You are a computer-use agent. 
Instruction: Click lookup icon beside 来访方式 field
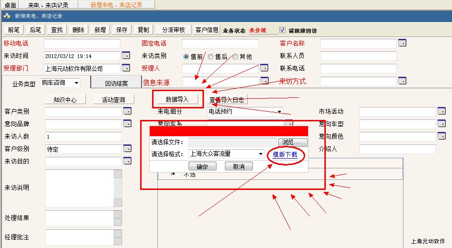pyautogui.click(x=402, y=81)
